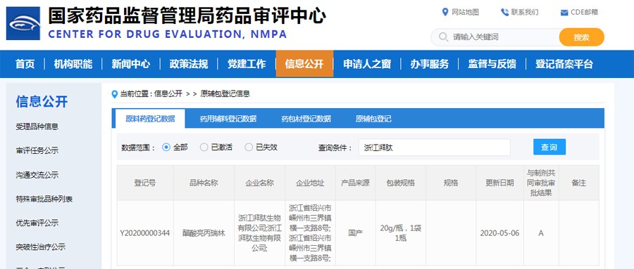Switch to 原料药登记数据 tab
634x269 pixels.
pyautogui.click(x=150, y=119)
